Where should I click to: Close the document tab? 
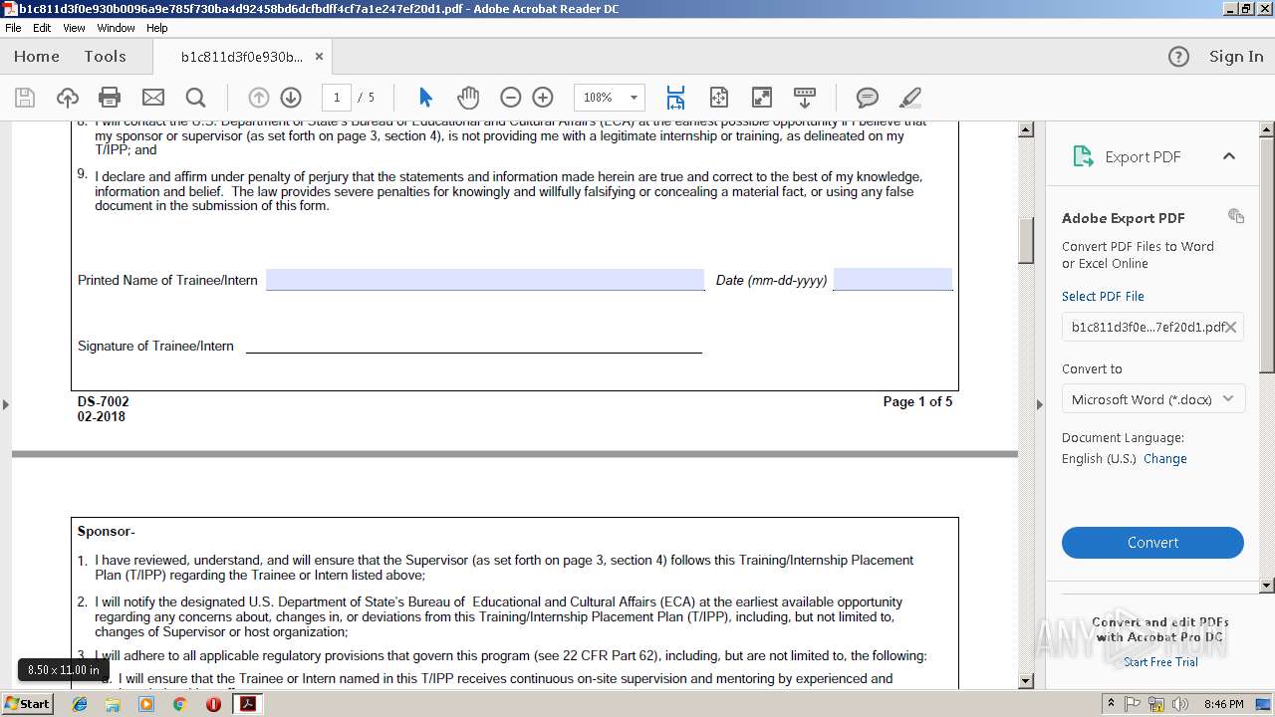click(319, 57)
